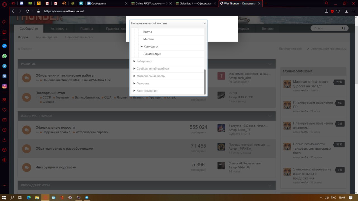Switch to the Galacticraft browser tab

pyautogui.click(x=196, y=3)
